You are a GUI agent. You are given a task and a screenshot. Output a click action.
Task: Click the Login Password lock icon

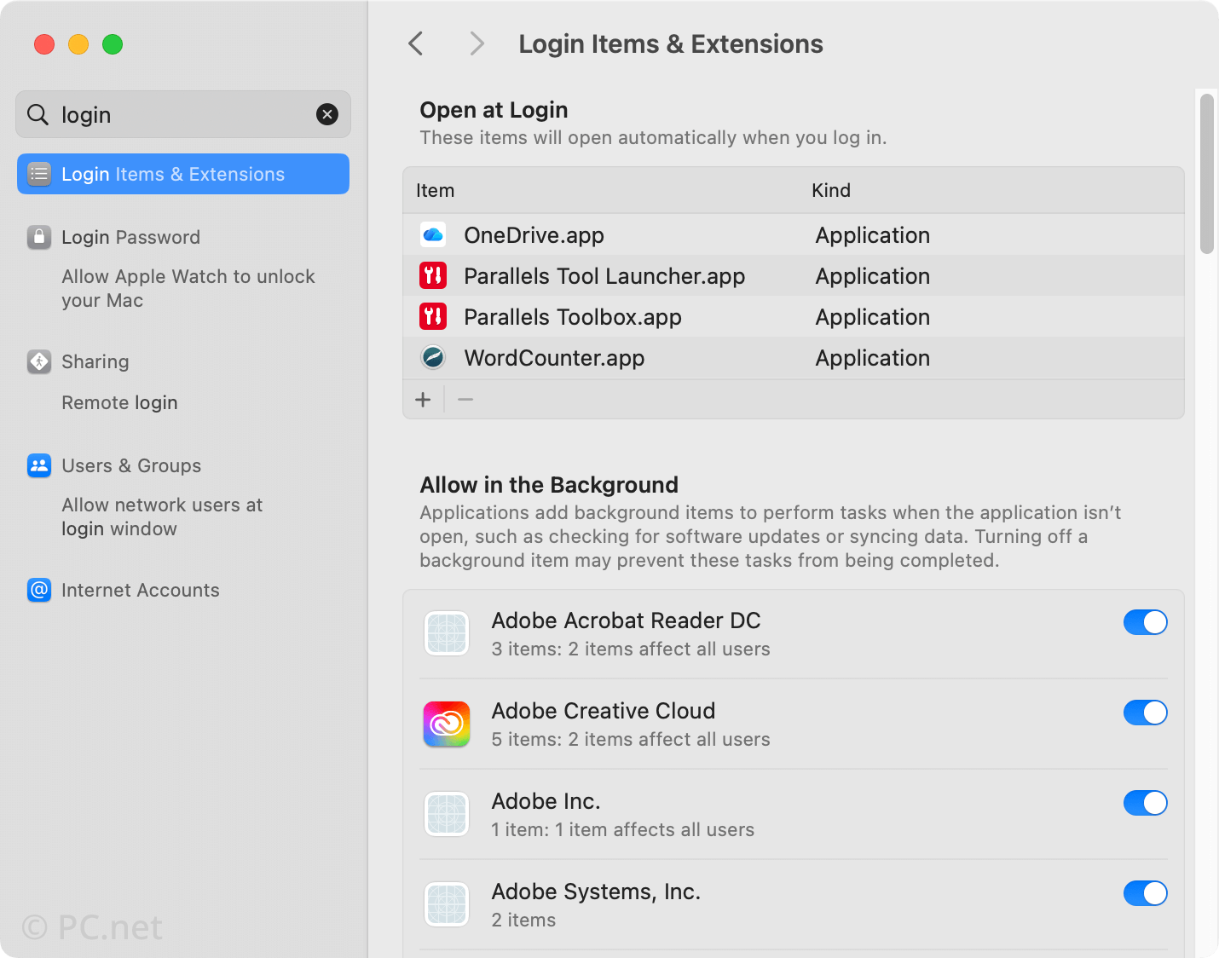point(39,237)
